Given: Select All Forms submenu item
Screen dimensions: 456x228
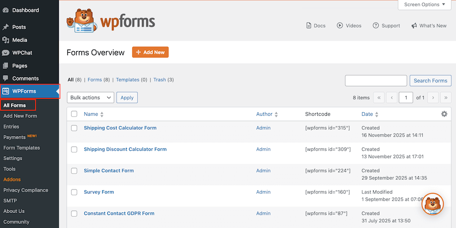Looking at the screenshot, I should tap(15, 105).
